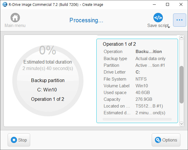
Task: Click the 0% circular progress indicator
Action: 48,81
